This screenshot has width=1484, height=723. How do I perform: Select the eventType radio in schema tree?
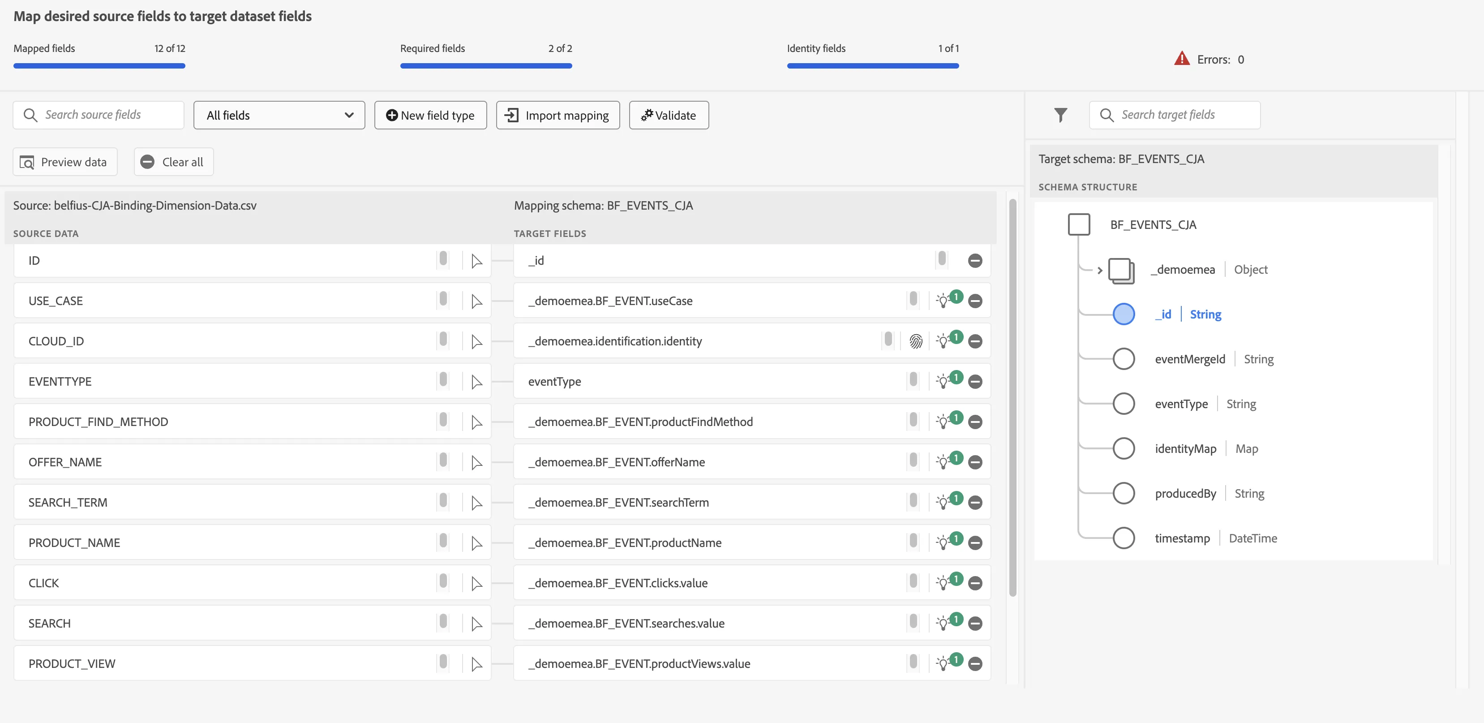tap(1124, 404)
